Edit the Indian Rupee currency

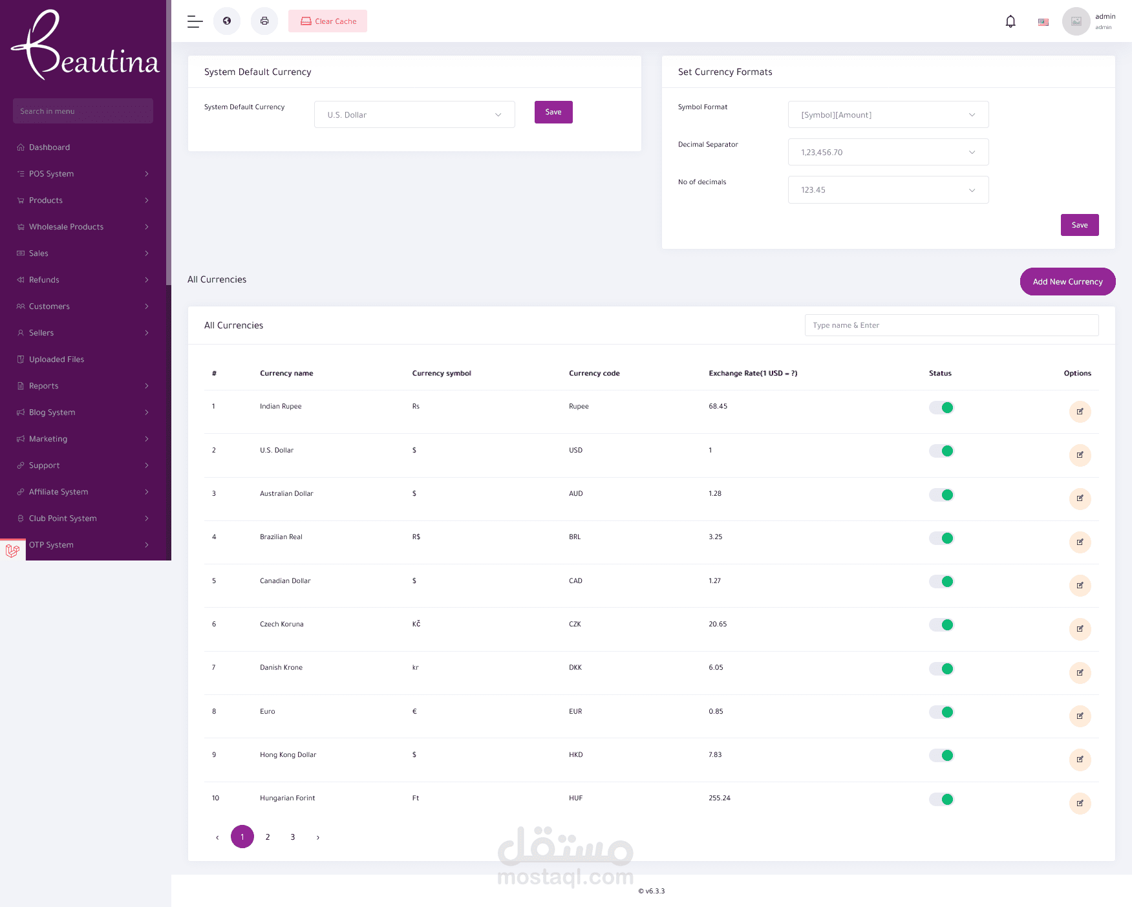(1080, 412)
